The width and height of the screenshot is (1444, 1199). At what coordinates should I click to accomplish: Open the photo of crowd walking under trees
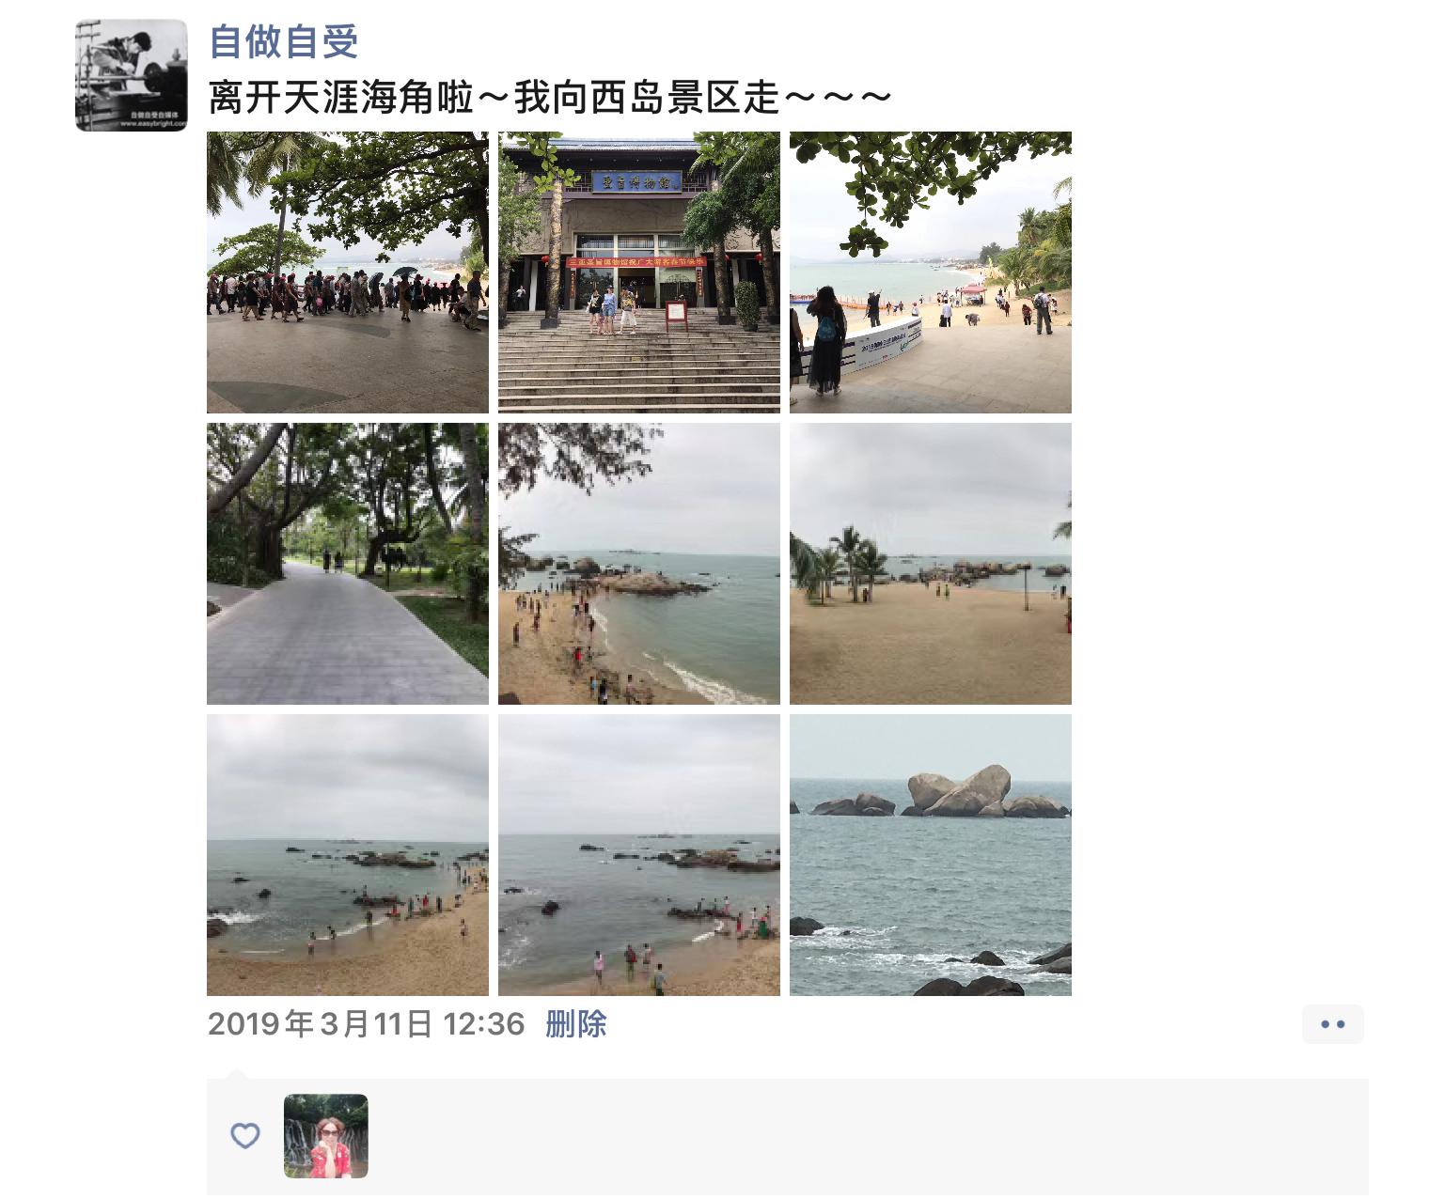click(348, 272)
